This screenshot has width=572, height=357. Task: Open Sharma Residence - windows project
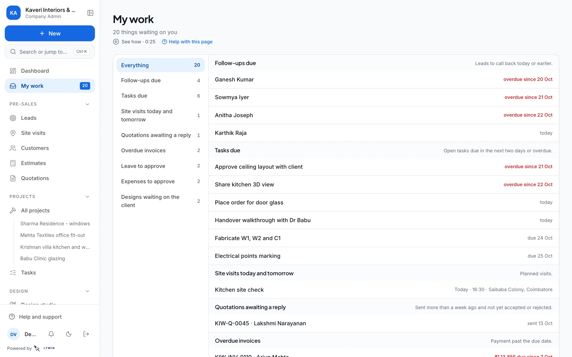pyautogui.click(x=55, y=224)
